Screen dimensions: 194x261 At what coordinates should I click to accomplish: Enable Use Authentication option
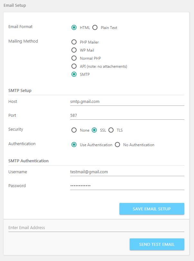click(x=74, y=145)
